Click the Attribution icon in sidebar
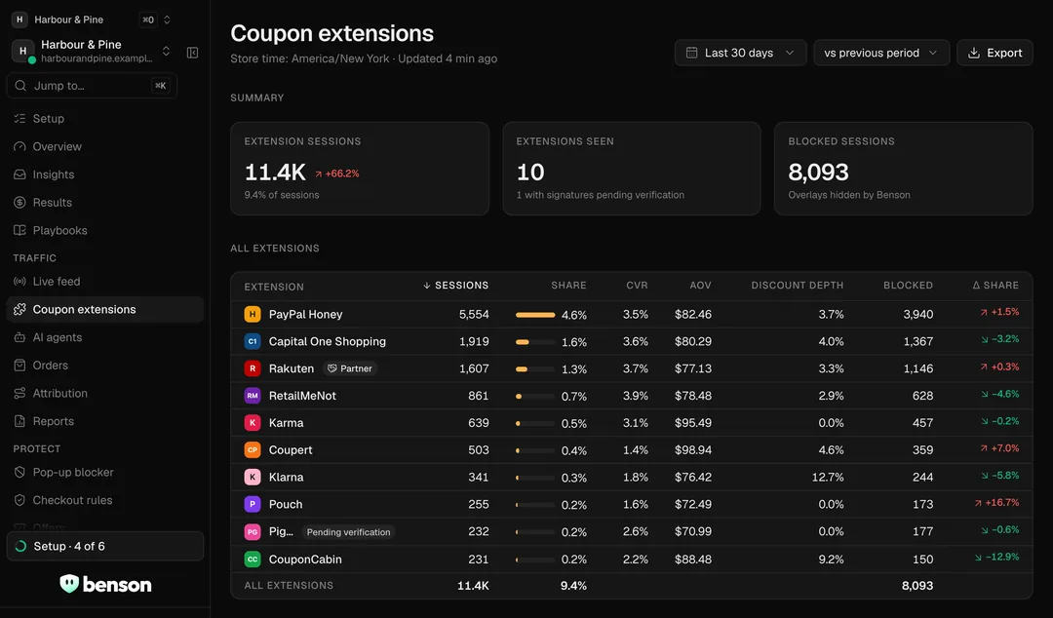Image resolution: width=1053 pixels, height=618 pixels. pyautogui.click(x=19, y=393)
